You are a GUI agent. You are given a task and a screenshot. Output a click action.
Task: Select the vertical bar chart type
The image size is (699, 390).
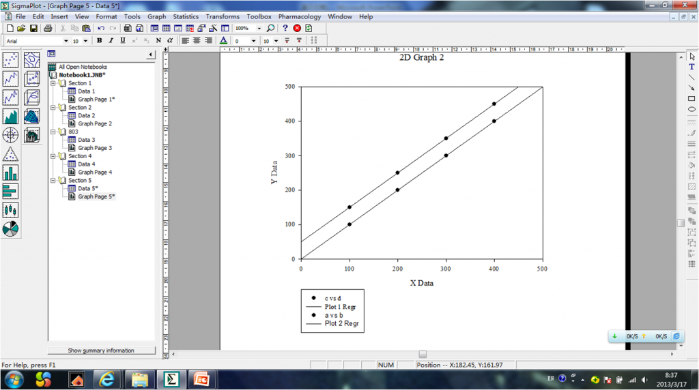click(10, 172)
